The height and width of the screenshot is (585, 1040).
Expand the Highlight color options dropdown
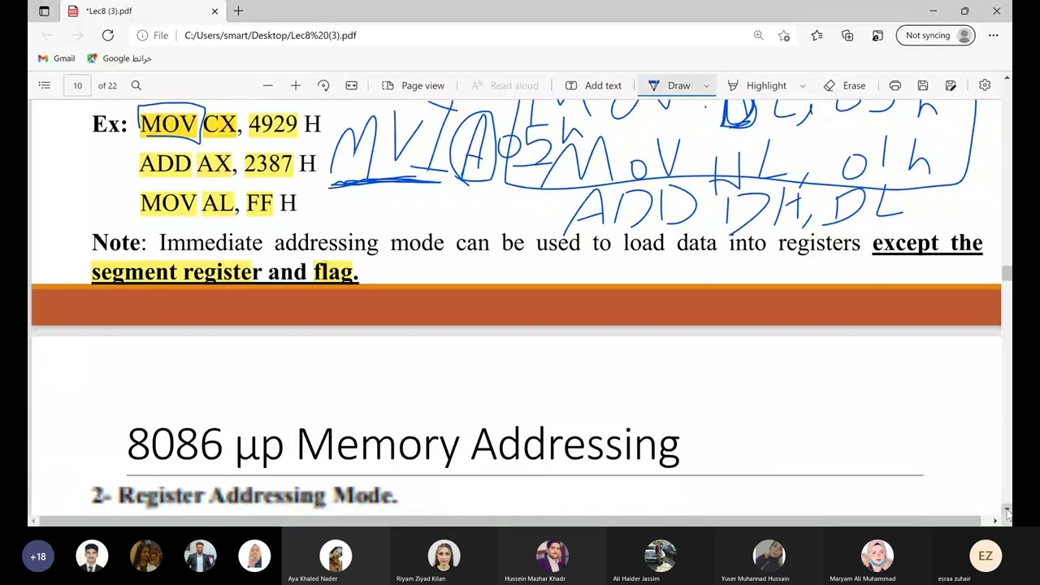click(x=803, y=85)
